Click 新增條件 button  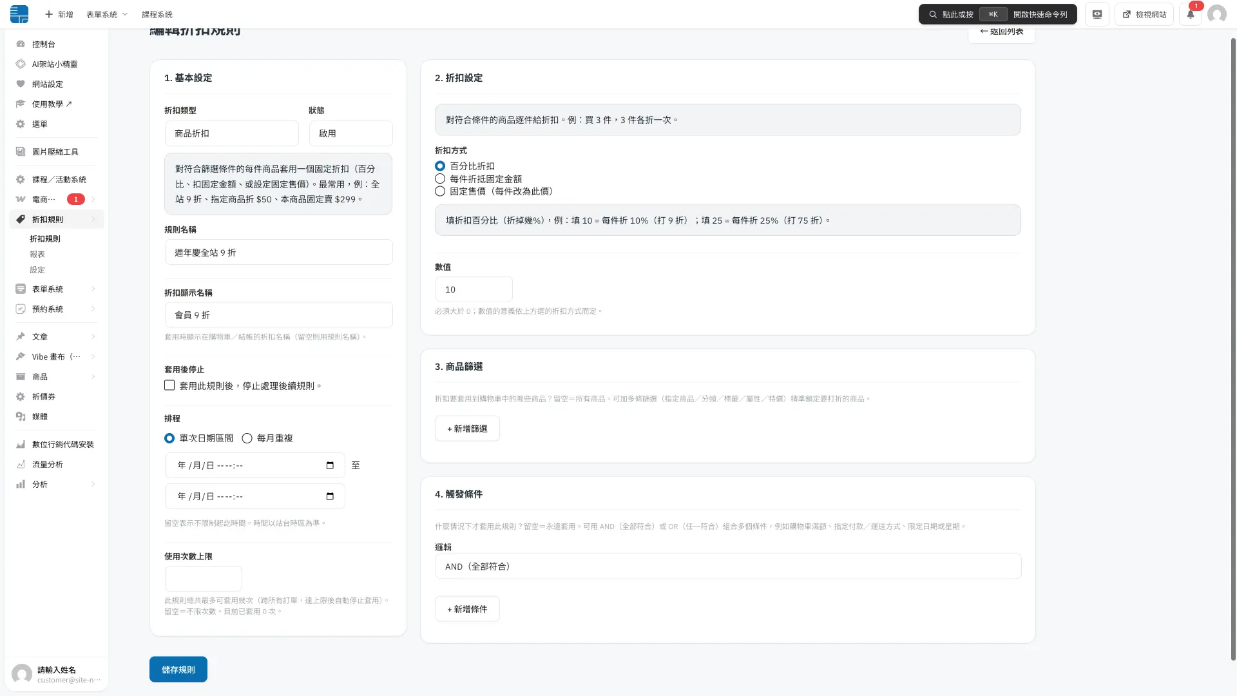(x=467, y=609)
